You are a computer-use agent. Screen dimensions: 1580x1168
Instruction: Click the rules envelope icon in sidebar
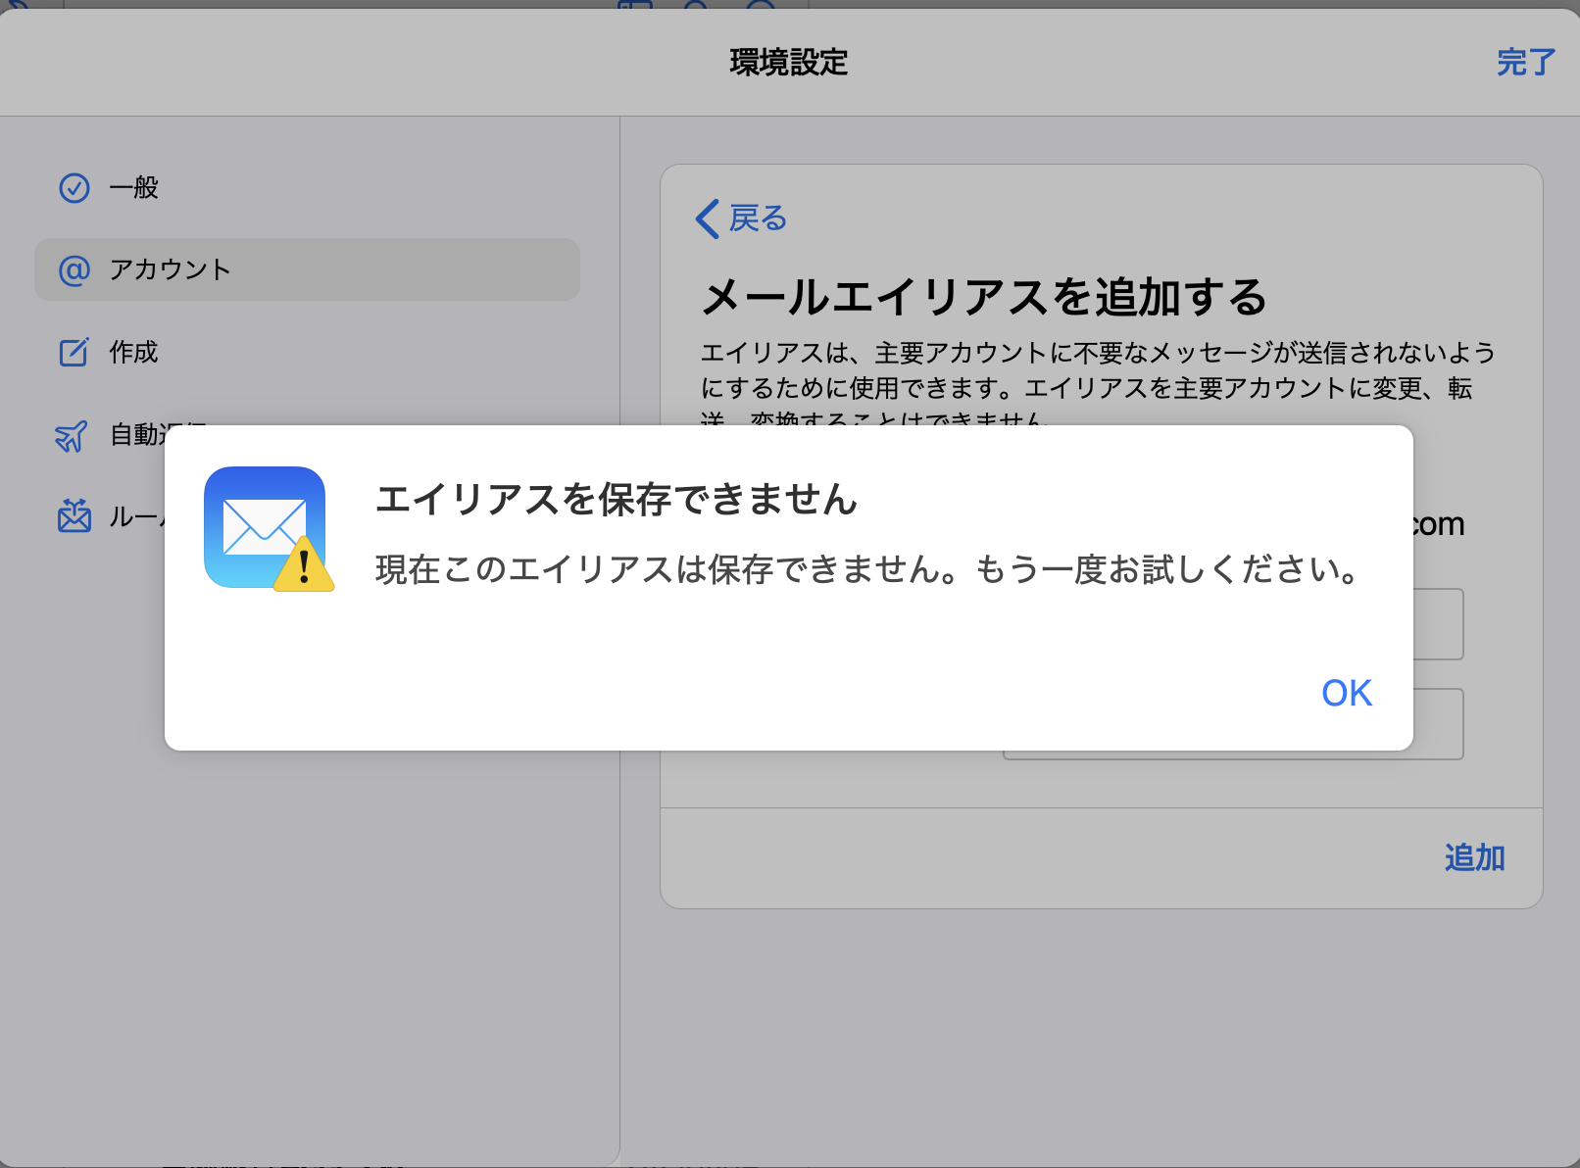[x=74, y=515]
